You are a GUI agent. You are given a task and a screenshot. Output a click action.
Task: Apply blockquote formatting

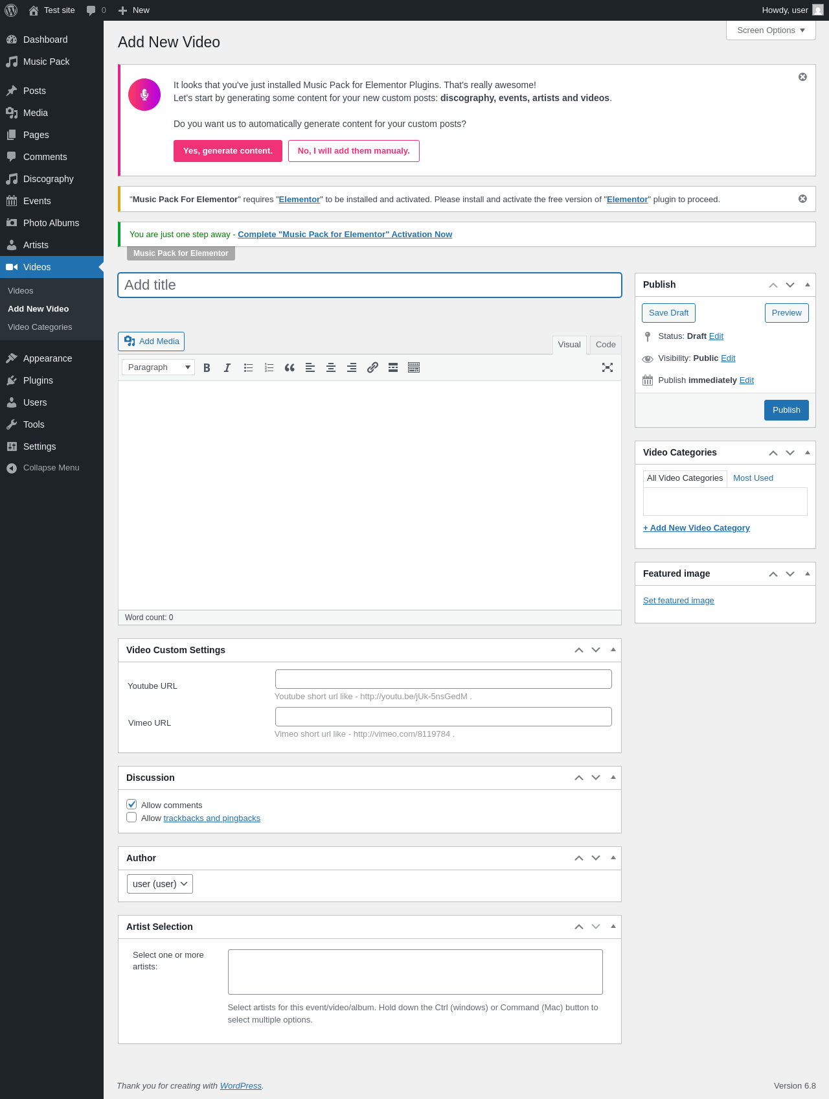(290, 367)
